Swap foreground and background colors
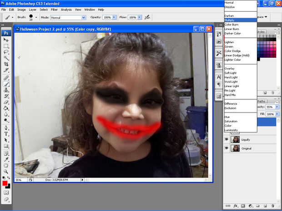The width and height of the screenshot is (282, 211). pos(9,177)
